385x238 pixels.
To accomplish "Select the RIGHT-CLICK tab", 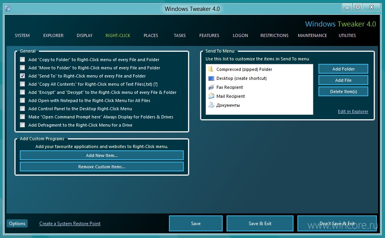I will point(118,35).
